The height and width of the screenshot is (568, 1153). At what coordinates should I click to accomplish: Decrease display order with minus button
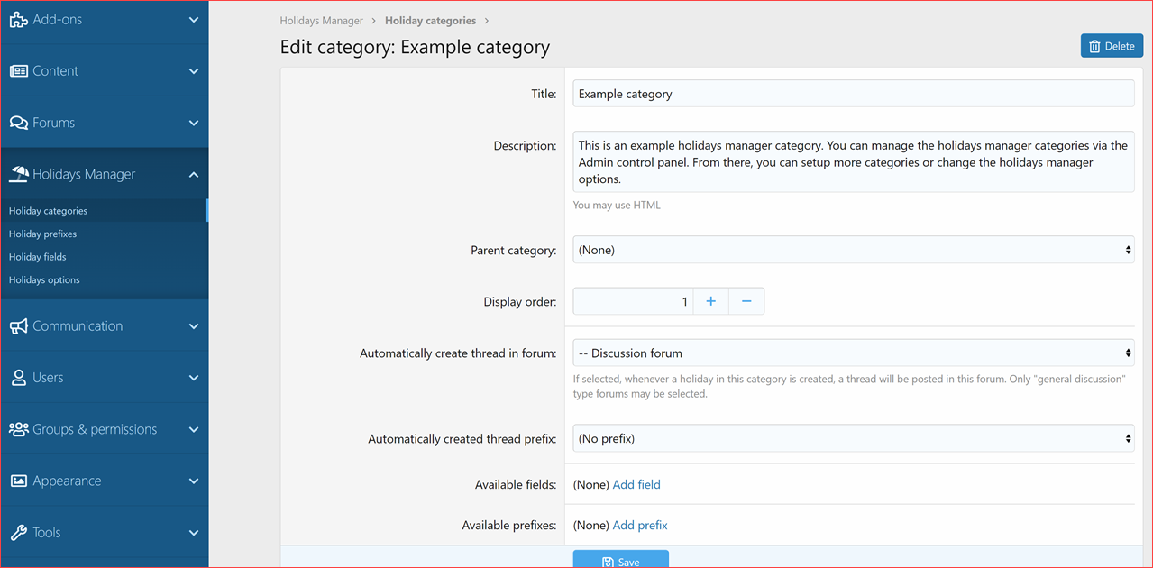click(x=746, y=301)
